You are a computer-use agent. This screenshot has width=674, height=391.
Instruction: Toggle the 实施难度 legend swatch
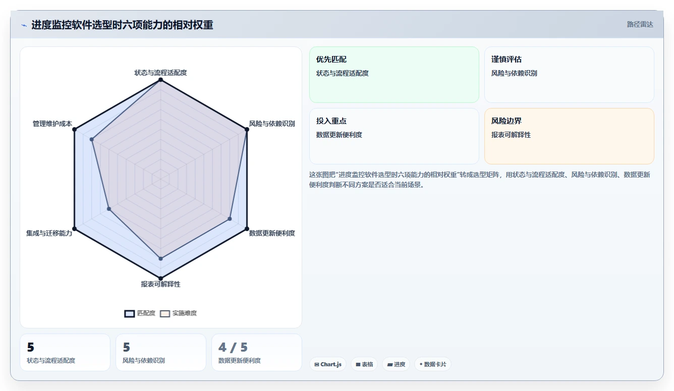click(x=165, y=313)
